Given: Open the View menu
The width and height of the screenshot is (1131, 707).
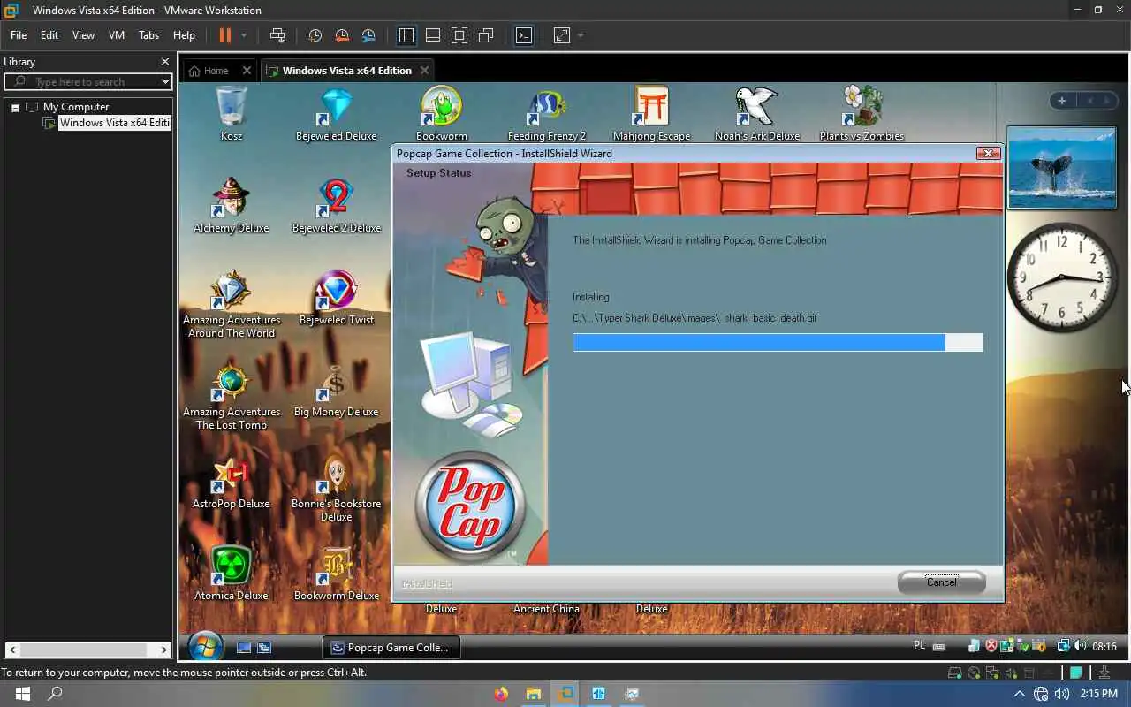Looking at the screenshot, I should point(83,35).
